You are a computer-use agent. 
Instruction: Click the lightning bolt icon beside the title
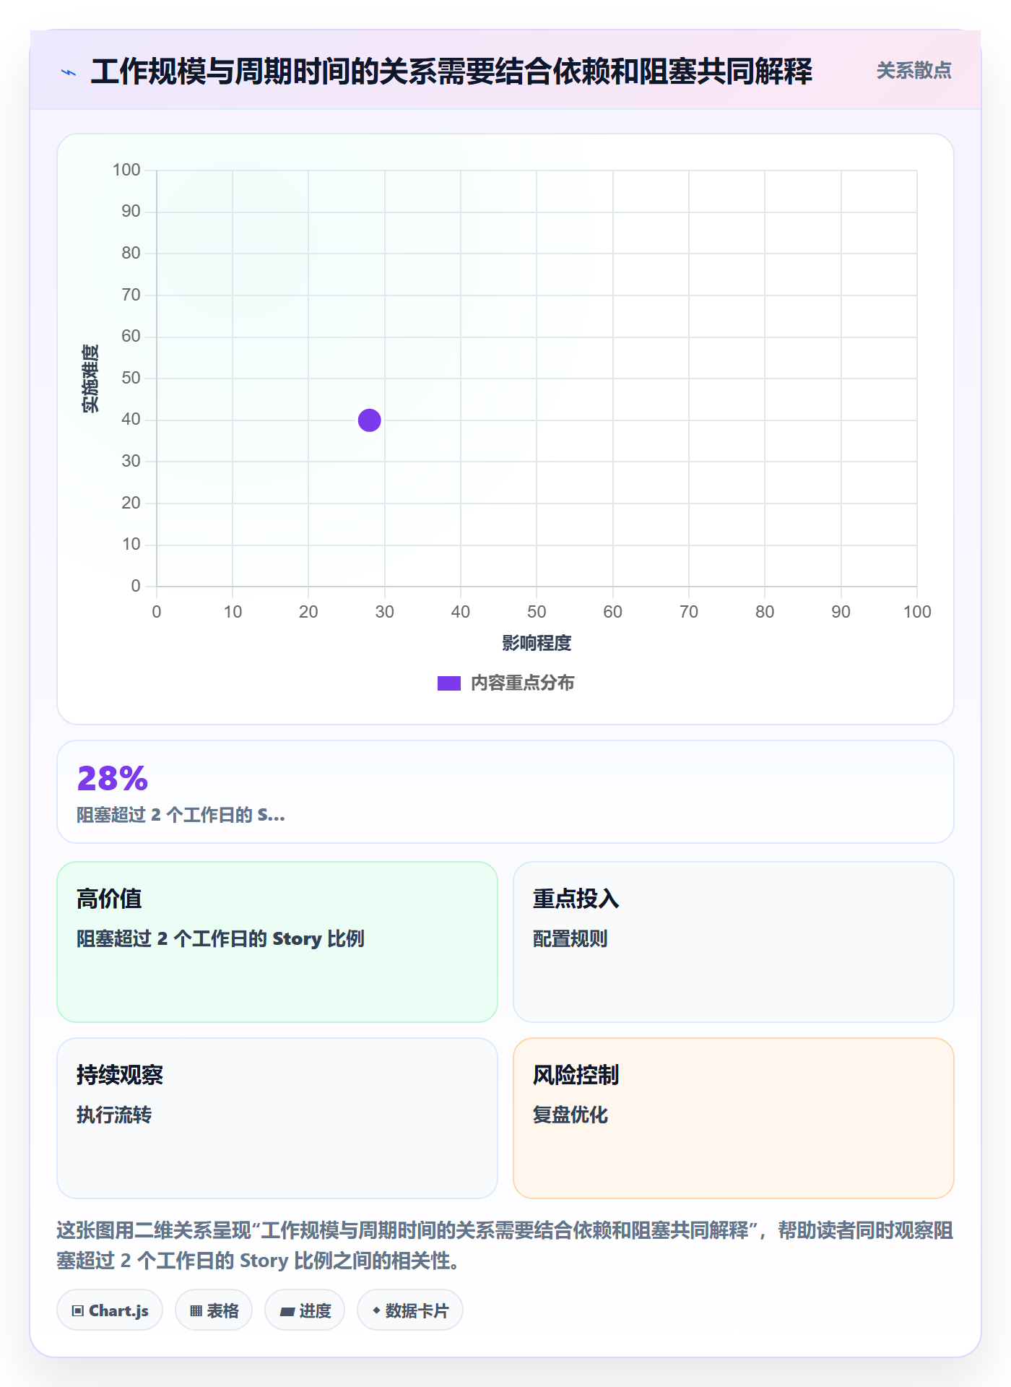point(69,72)
